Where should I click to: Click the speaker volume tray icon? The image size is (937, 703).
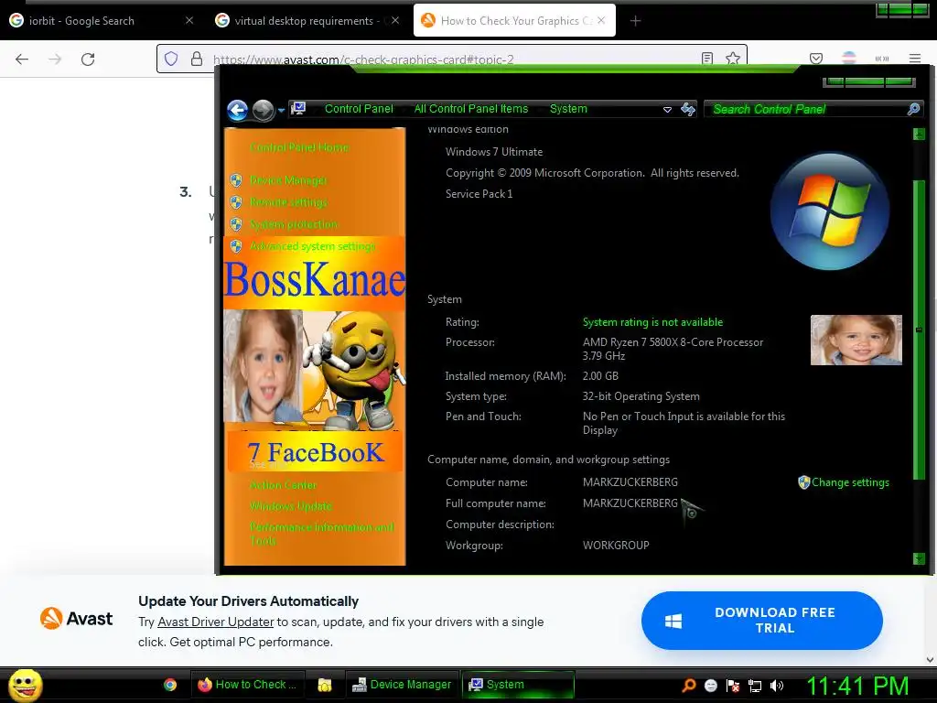(777, 686)
